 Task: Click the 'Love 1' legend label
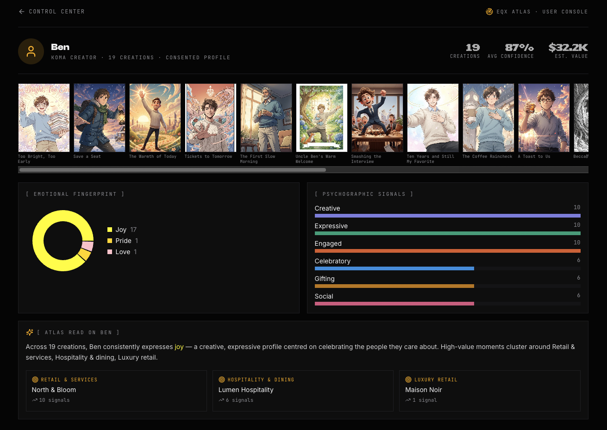click(x=126, y=252)
